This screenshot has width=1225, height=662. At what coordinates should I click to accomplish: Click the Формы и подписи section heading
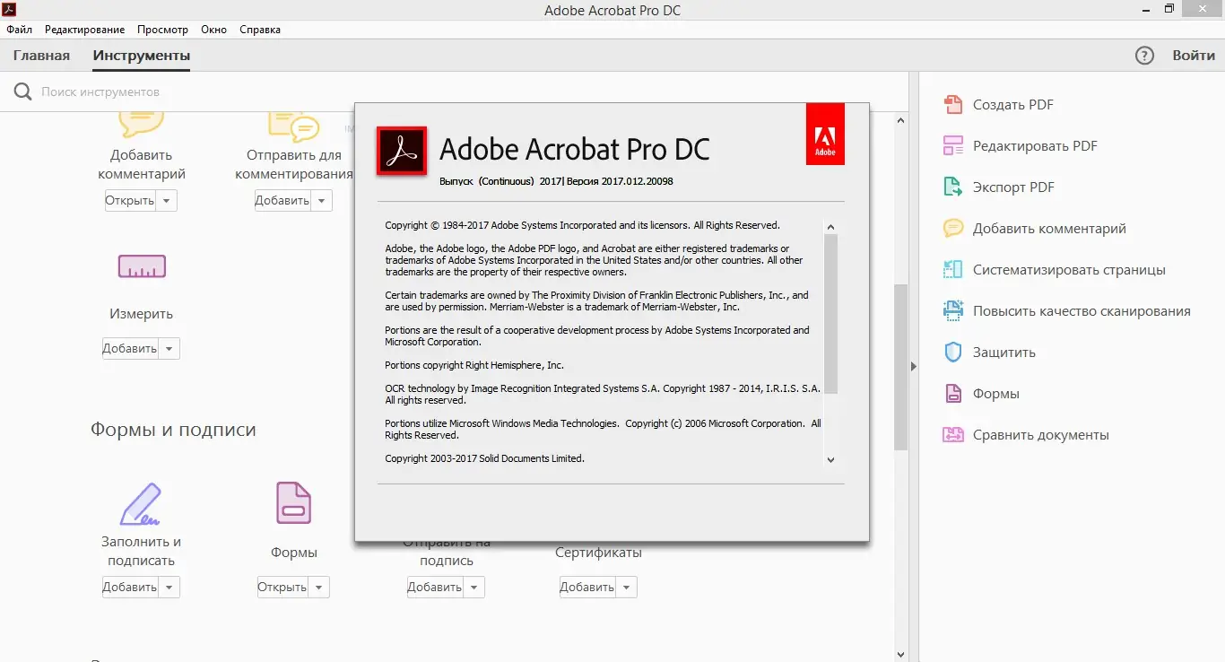coord(173,430)
